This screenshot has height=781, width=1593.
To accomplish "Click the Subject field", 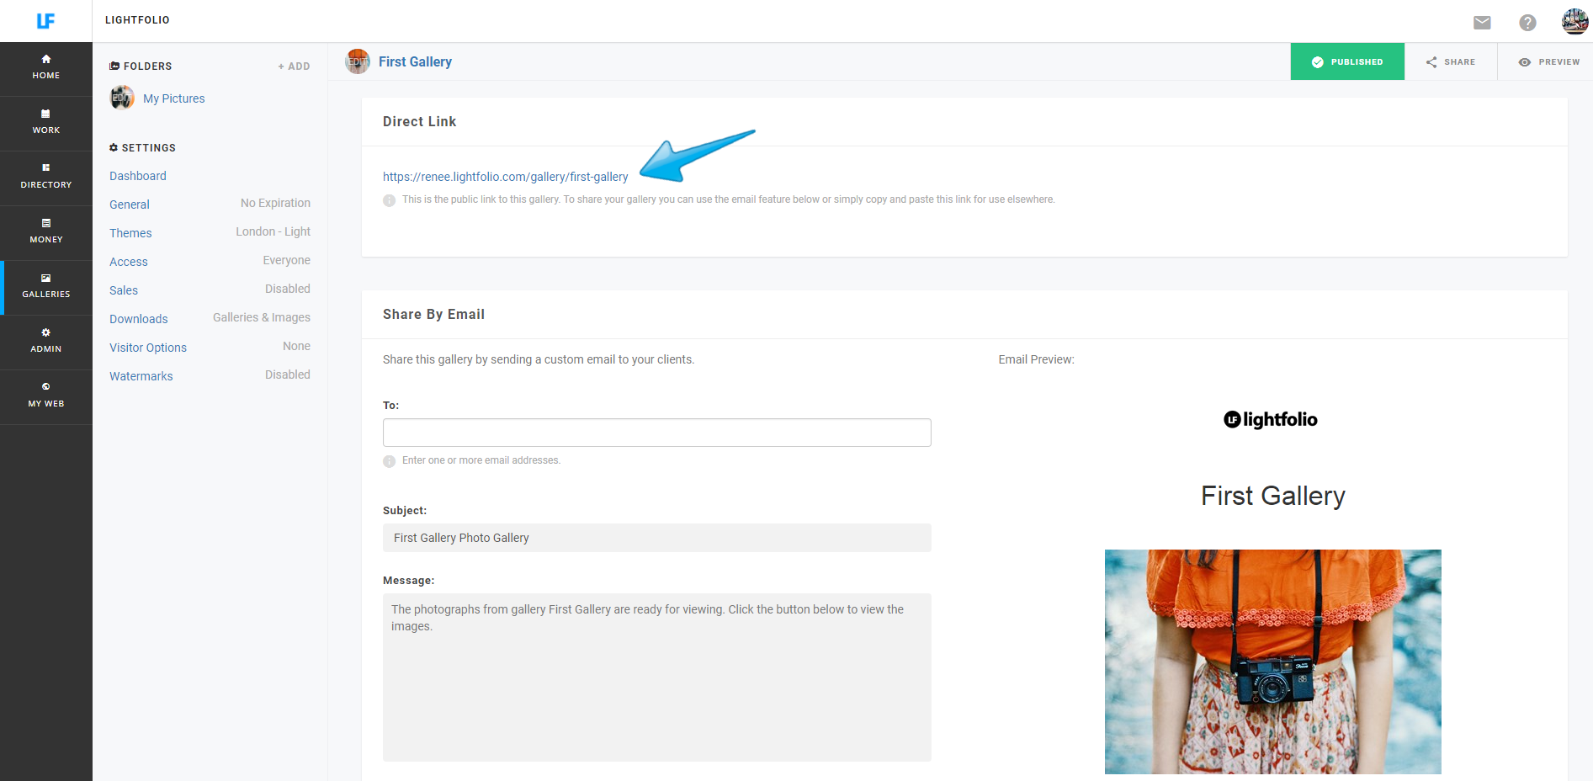I will point(656,538).
